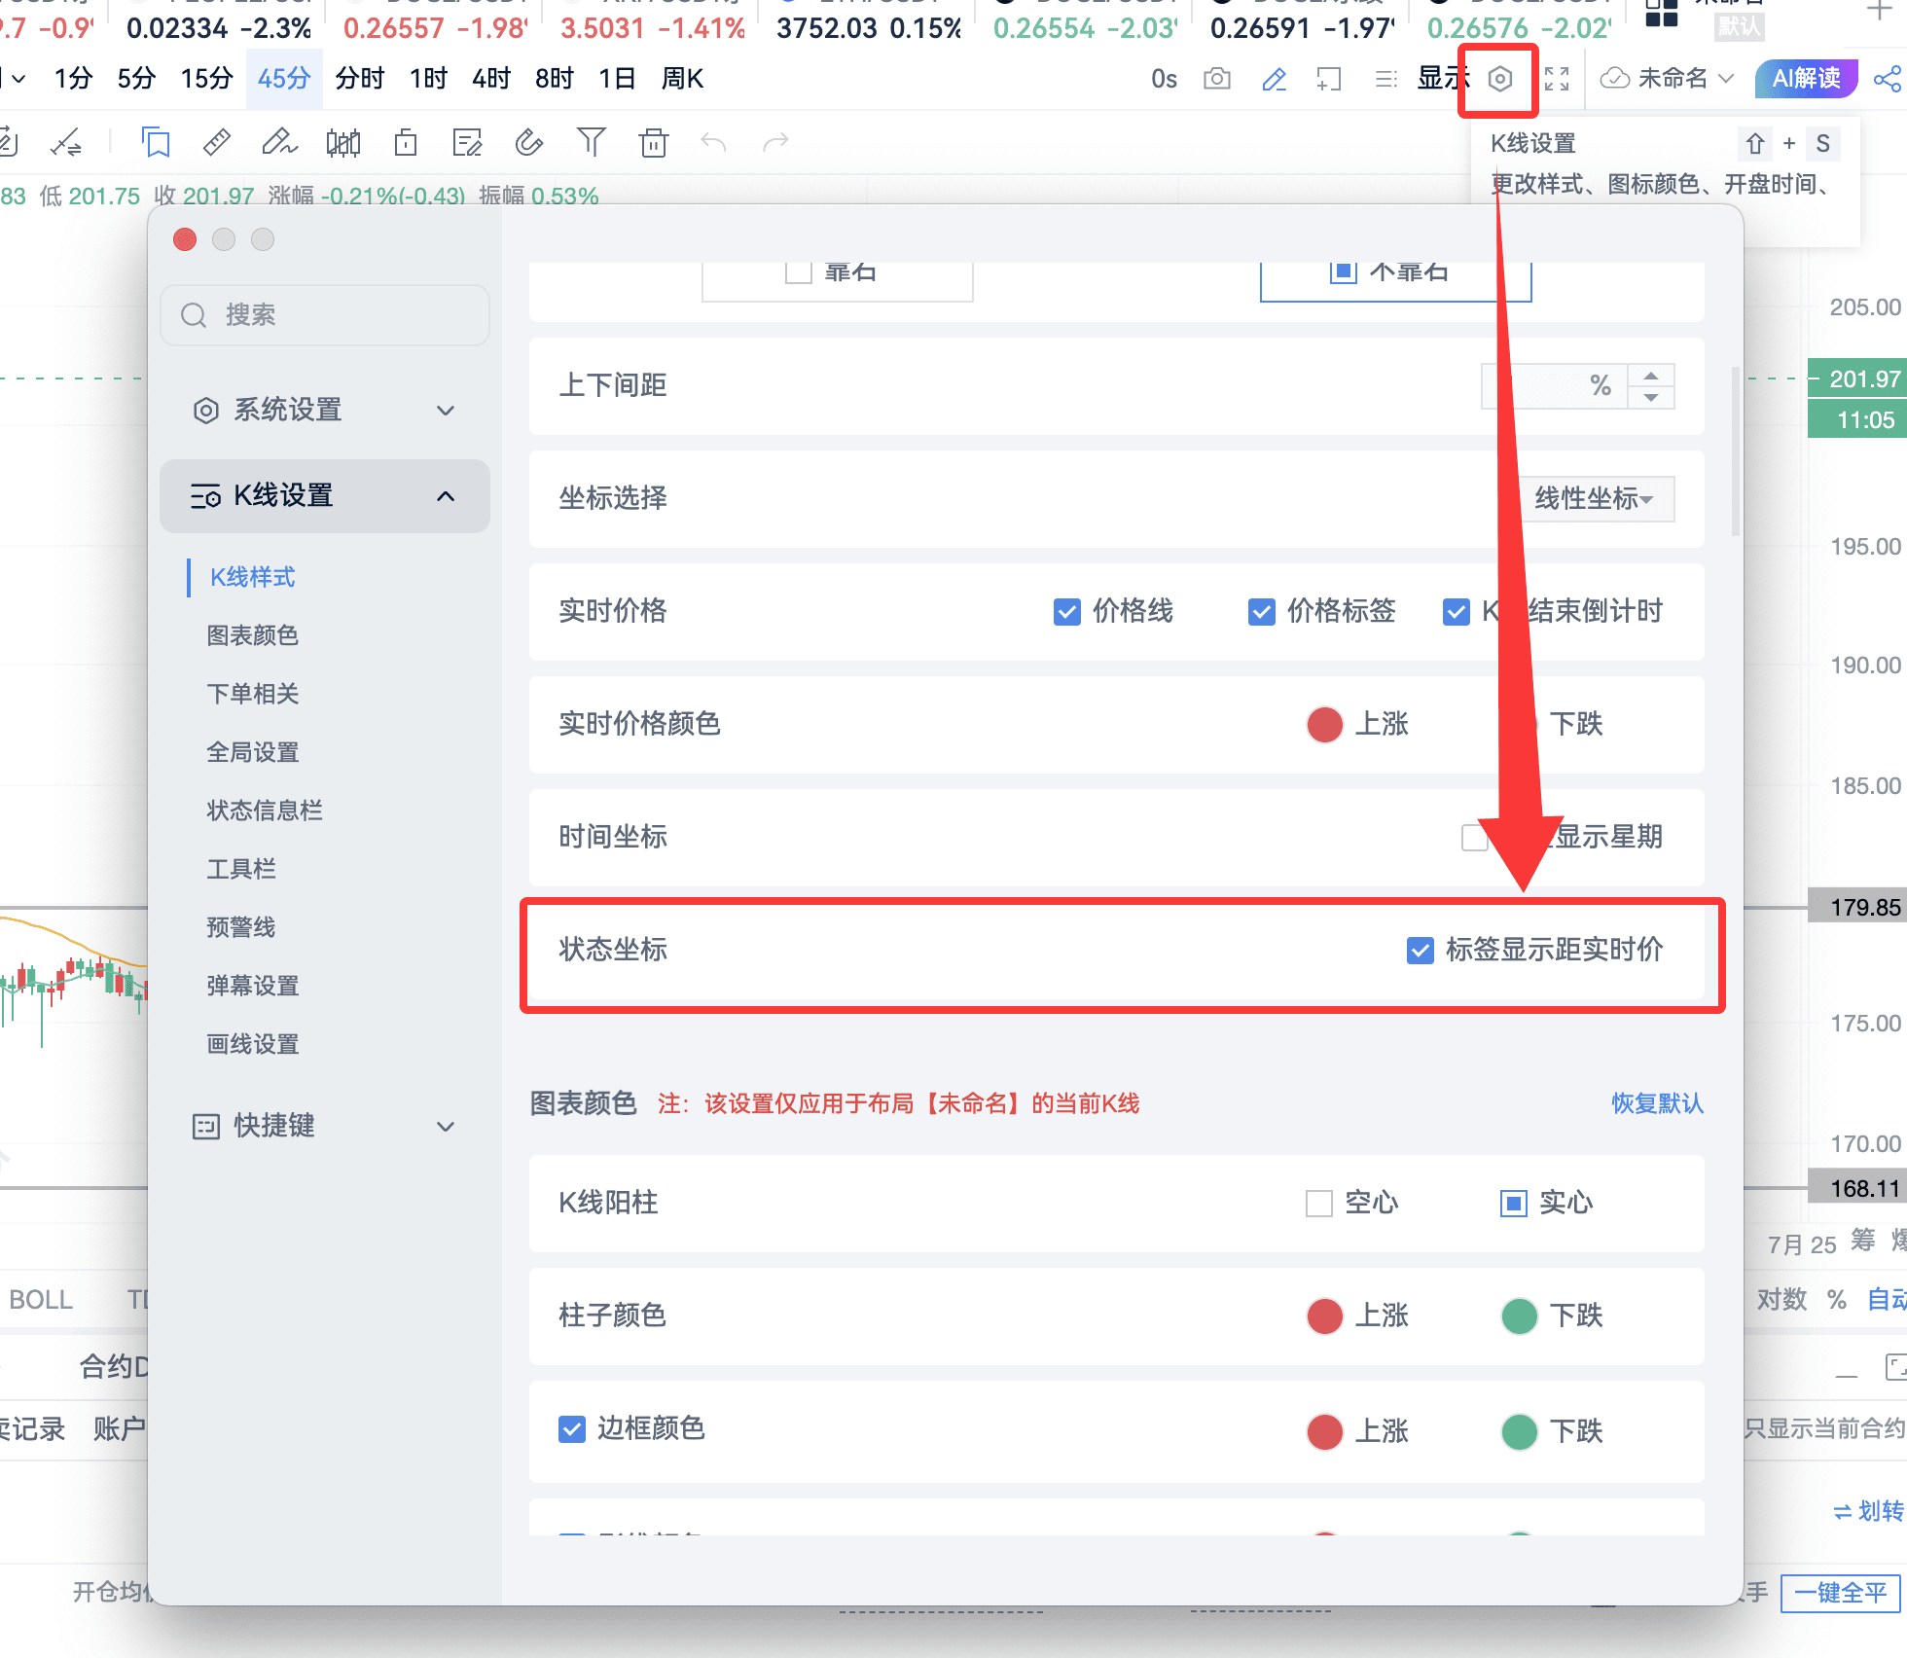Click the lock drawings icon

point(406,143)
